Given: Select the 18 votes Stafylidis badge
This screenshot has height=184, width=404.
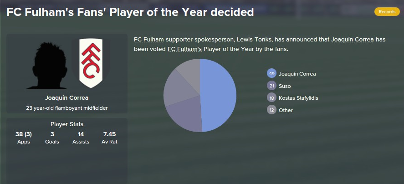Looking at the screenshot, I should click(271, 98).
